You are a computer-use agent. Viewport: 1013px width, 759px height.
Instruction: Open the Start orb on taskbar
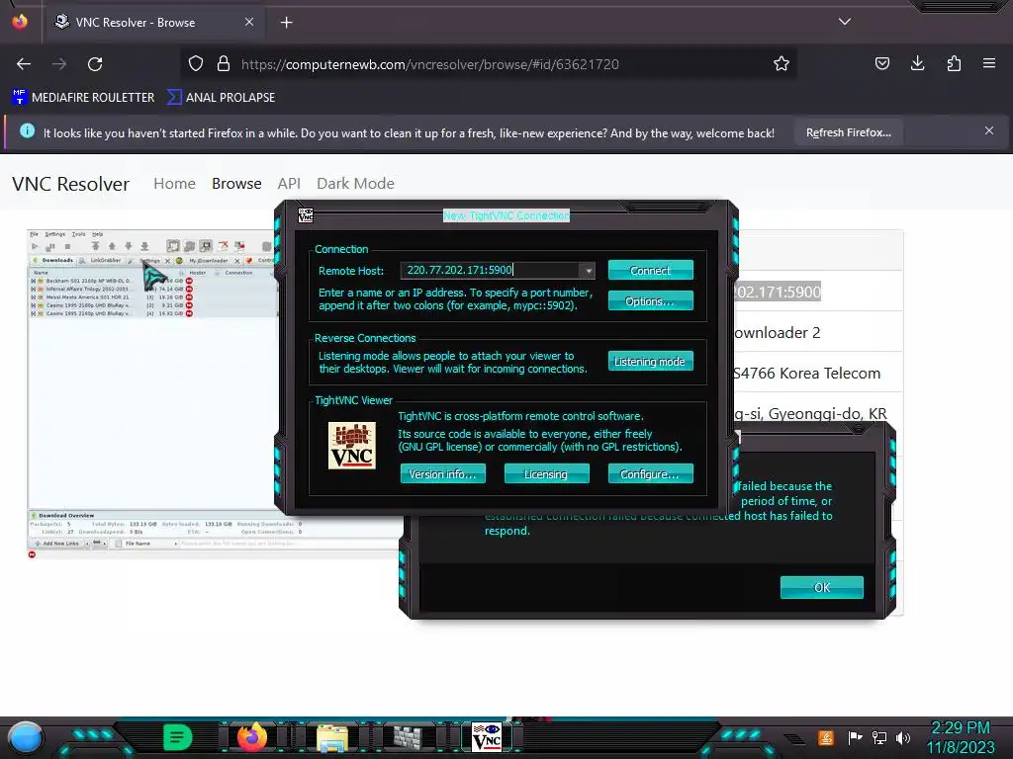pos(25,737)
